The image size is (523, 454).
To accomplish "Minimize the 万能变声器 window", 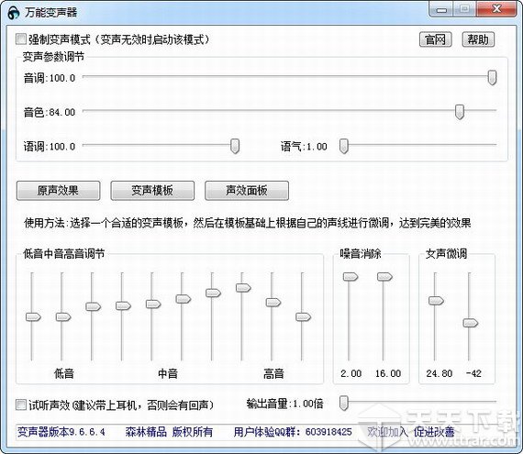I will 441,9.
